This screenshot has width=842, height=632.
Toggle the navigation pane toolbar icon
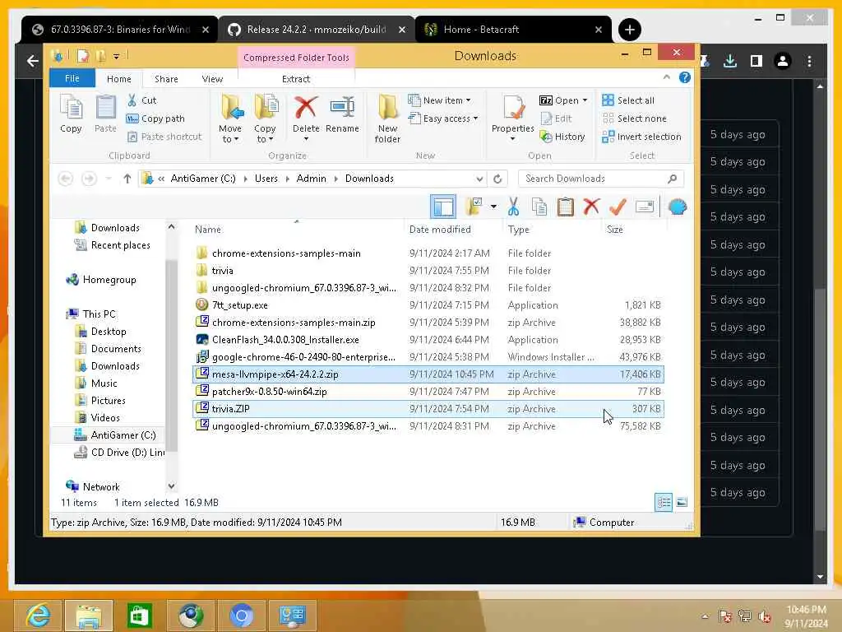(x=443, y=207)
